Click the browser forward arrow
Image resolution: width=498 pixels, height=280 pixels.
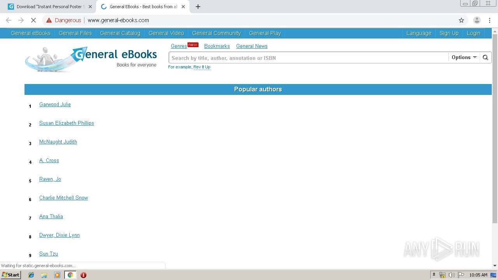tap(21, 20)
